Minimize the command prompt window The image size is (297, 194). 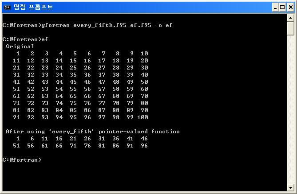pyautogui.click(x=275, y=8)
